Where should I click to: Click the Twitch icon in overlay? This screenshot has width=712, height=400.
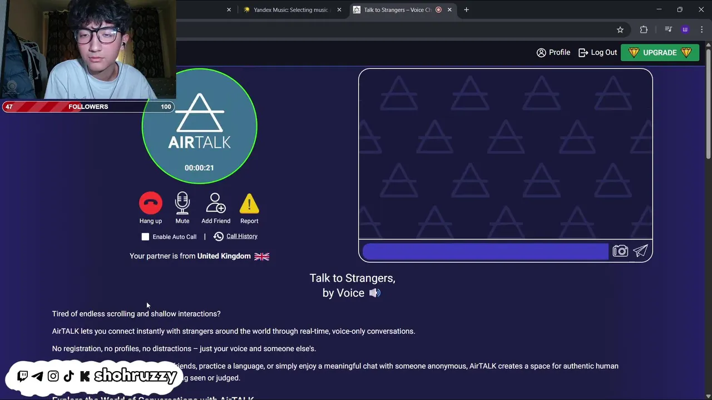coord(23,376)
